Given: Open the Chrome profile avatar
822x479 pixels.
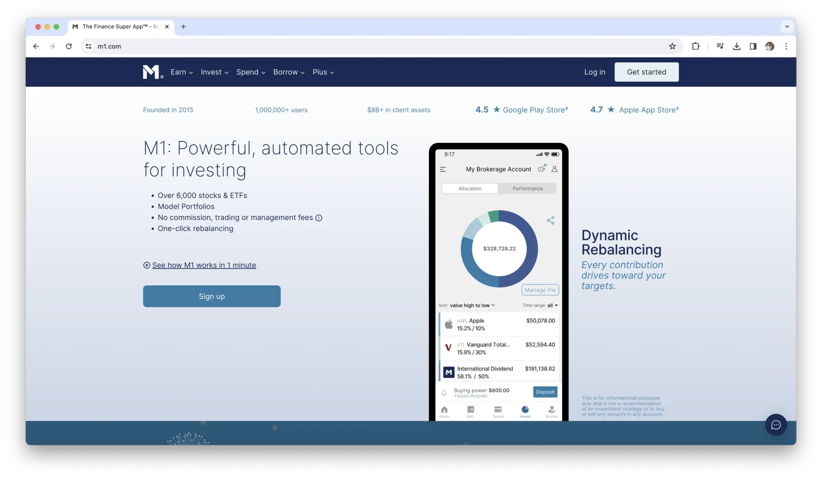Looking at the screenshot, I should coord(769,46).
